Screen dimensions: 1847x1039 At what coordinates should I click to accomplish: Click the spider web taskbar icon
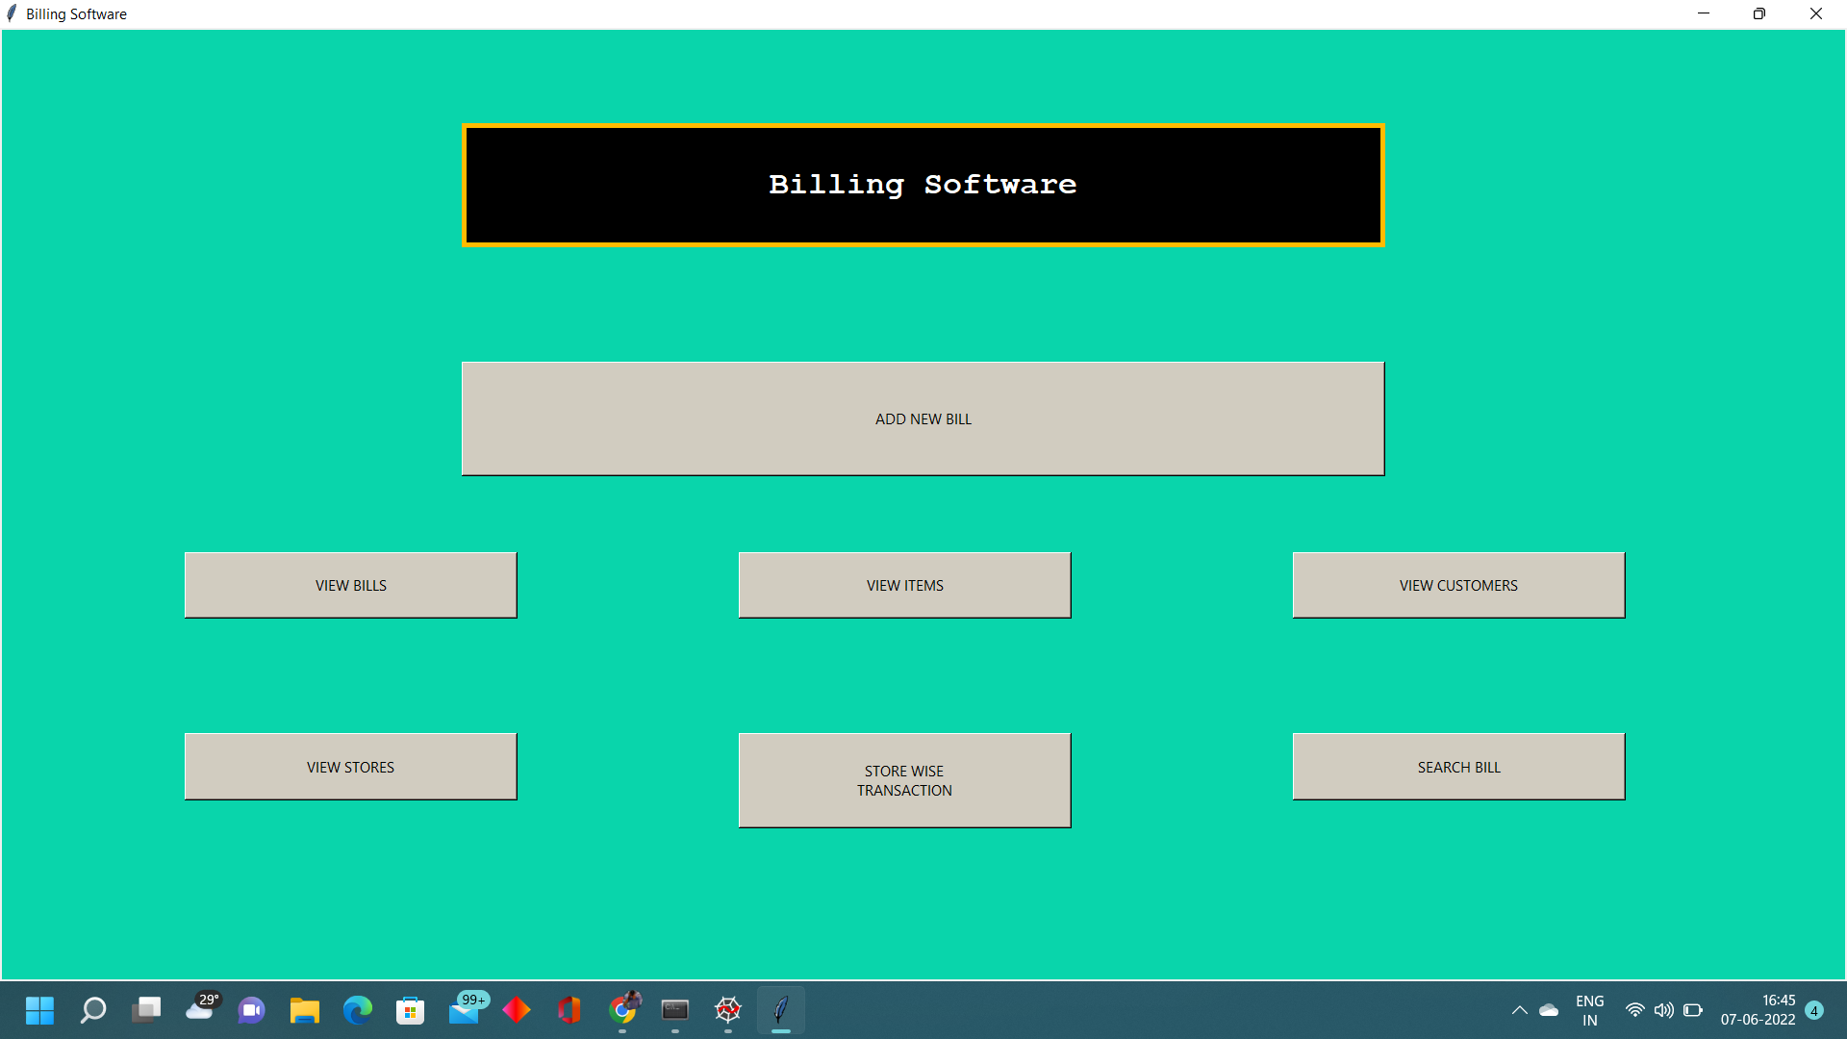pyautogui.click(x=728, y=1010)
